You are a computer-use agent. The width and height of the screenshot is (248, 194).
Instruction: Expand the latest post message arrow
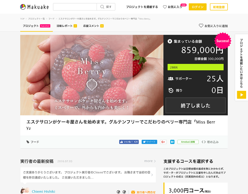[x=152, y=175]
